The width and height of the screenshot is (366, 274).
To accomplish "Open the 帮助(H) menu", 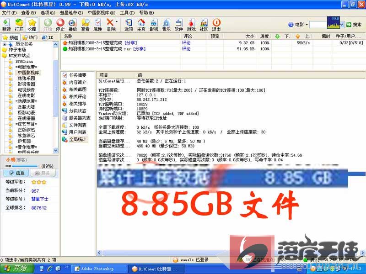I will tap(146, 13).
